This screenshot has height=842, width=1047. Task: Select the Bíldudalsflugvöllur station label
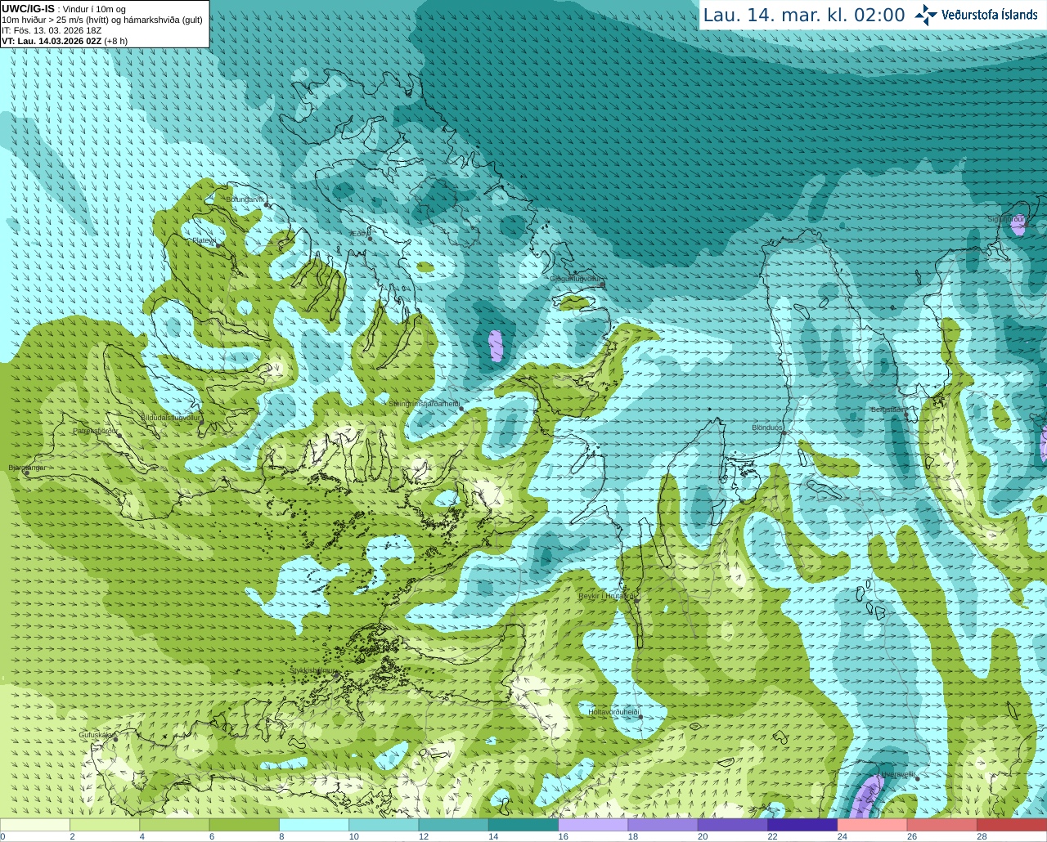(x=170, y=417)
